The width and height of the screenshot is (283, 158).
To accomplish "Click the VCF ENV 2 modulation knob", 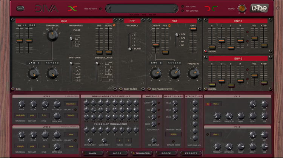I will [155, 73].
